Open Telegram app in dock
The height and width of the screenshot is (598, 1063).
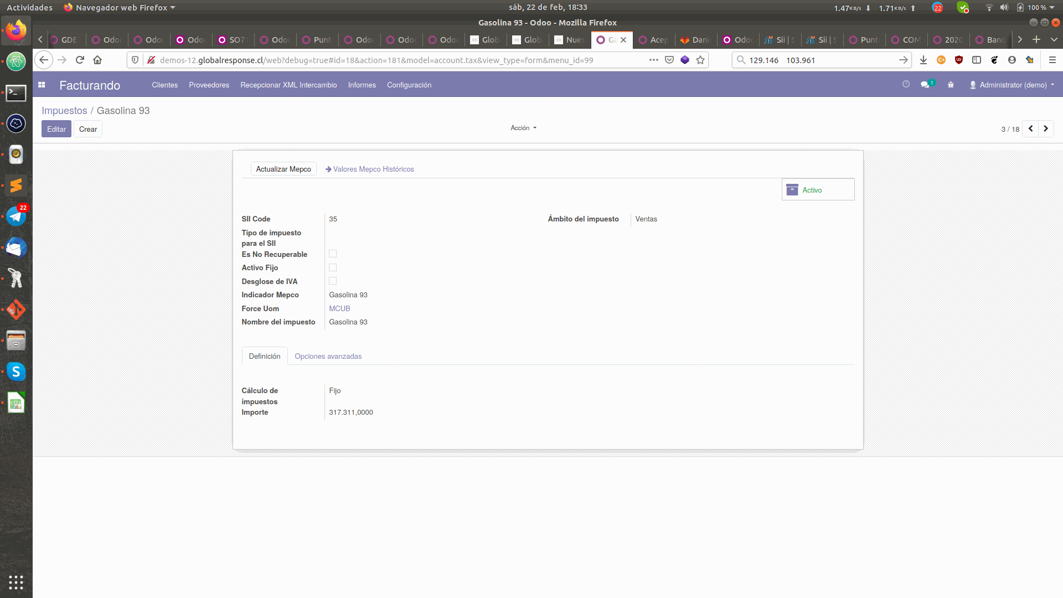(x=16, y=216)
